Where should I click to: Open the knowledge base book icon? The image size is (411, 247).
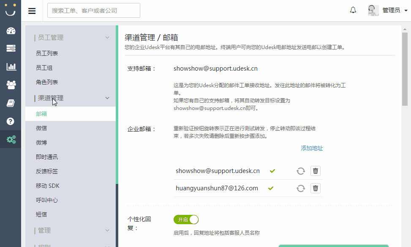coord(11,103)
